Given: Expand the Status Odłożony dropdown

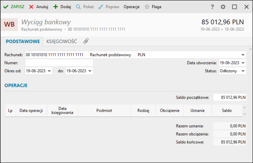Looking at the screenshot, I should (x=243, y=71).
